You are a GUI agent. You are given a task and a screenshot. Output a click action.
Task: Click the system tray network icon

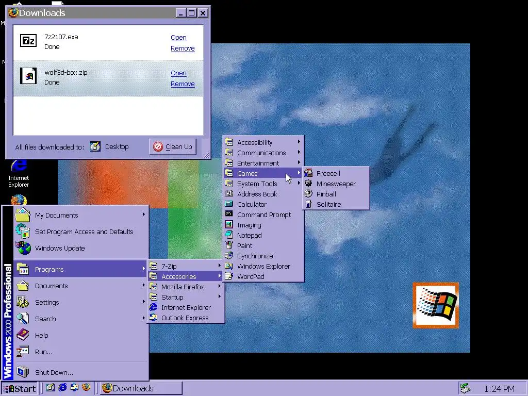[466, 388]
